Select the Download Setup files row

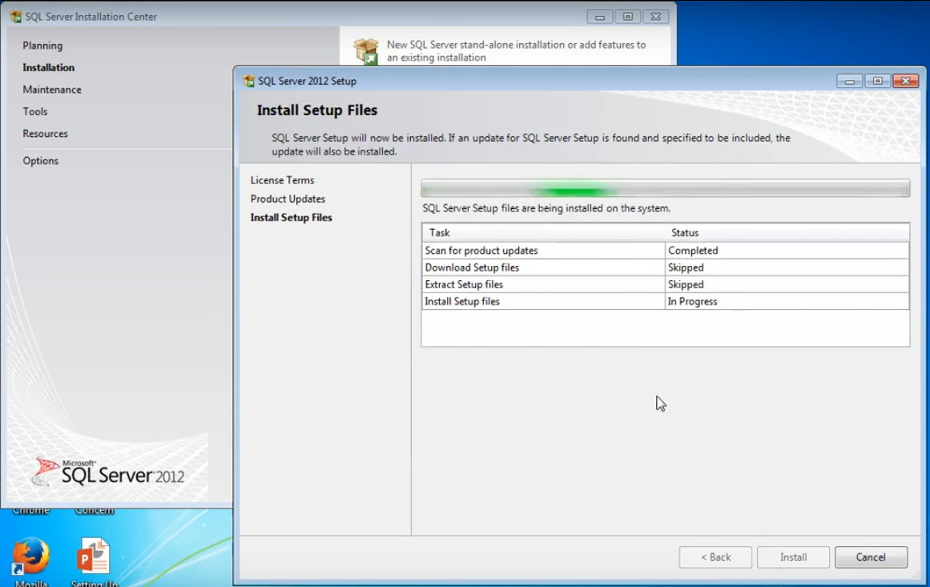click(665, 267)
